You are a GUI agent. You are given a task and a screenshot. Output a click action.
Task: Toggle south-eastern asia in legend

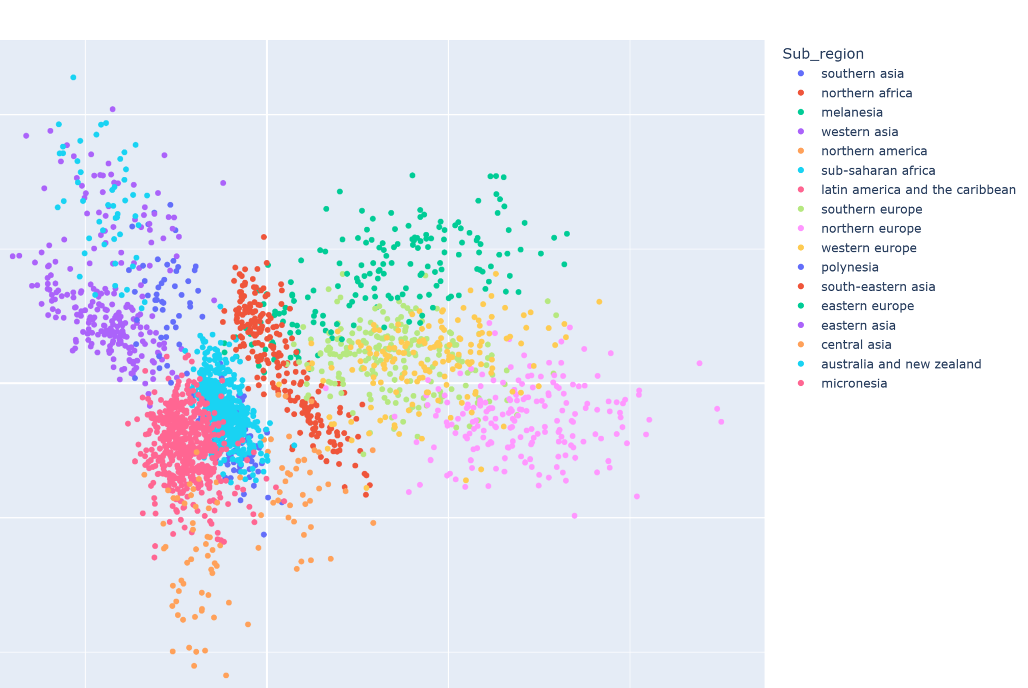[x=878, y=287]
